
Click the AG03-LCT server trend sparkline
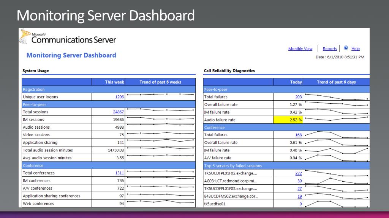click(337, 181)
